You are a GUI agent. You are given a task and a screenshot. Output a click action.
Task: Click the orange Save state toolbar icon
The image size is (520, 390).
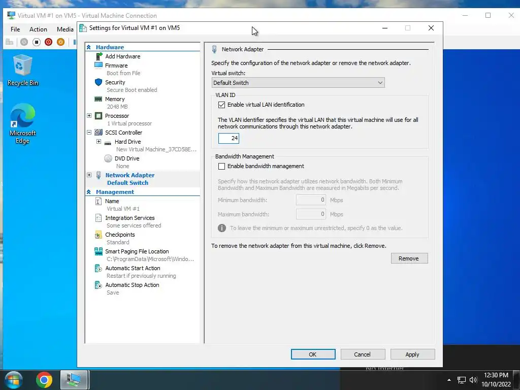pyautogui.click(x=60, y=42)
